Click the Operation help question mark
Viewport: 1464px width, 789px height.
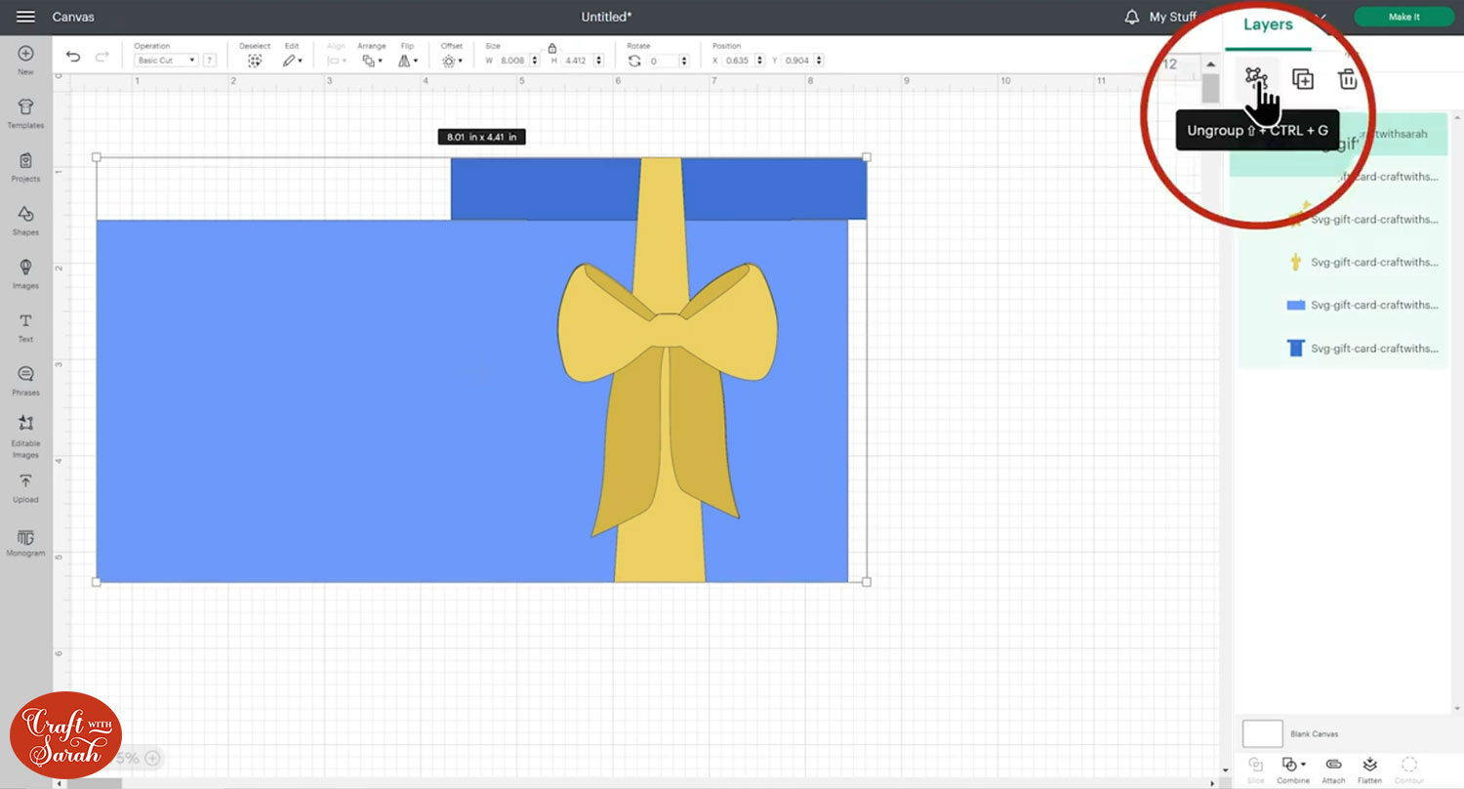click(209, 61)
